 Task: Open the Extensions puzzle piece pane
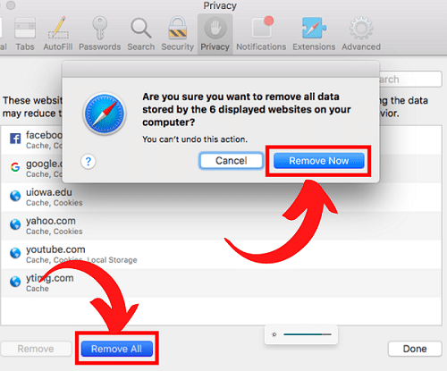[x=314, y=34]
